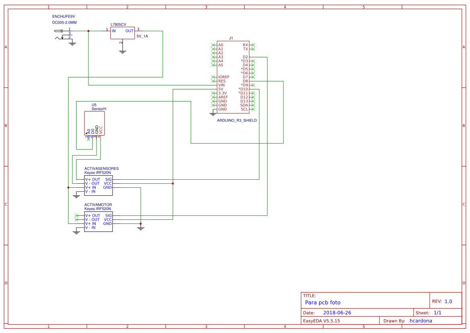Click the VIN pin label on J1
The width and height of the screenshot is (470, 333).
coord(222,85)
